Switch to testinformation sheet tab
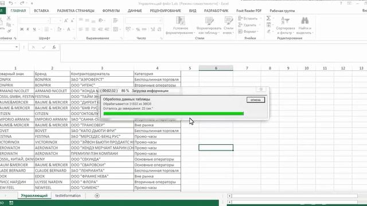 click(68, 196)
